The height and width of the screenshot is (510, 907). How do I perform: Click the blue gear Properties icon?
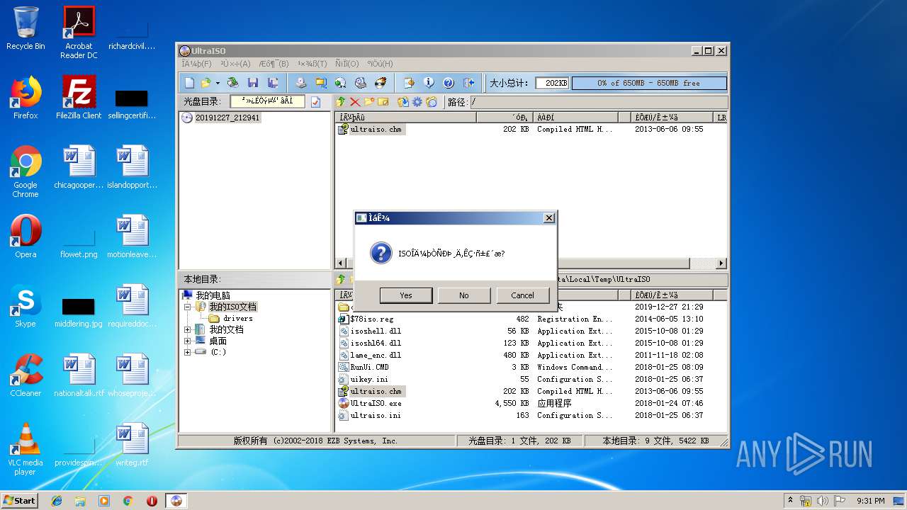point(417,102)
